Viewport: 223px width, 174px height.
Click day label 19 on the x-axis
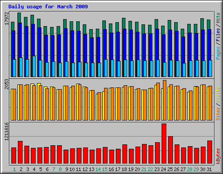131,169
